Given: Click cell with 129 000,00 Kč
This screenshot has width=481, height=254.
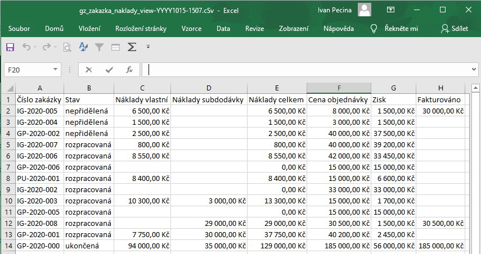Looking at the screenshot, I should click(277, 246).
